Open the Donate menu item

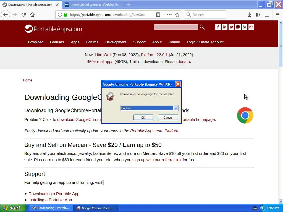click(174, 42)
